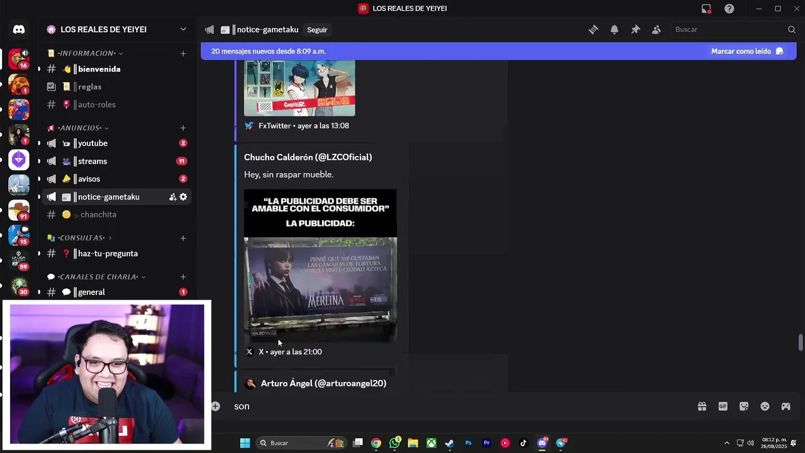The image size is (805, 453).
Task: Open the Gorillaz image thumbnail
Action: coord(299,88)
